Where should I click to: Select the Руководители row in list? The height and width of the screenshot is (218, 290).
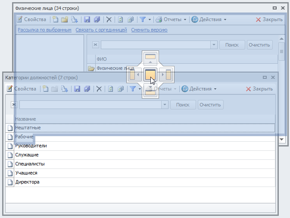point(31,146)
